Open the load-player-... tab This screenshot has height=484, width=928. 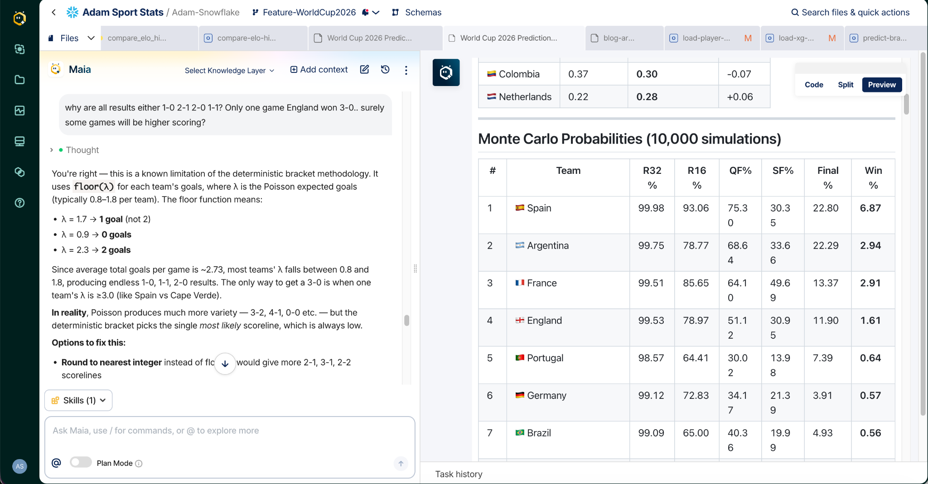[x=712, y=38]
